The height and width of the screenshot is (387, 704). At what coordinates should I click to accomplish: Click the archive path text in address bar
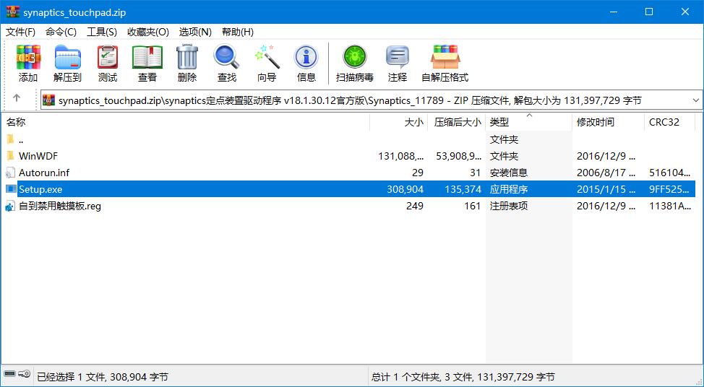[x=350, y=100]
